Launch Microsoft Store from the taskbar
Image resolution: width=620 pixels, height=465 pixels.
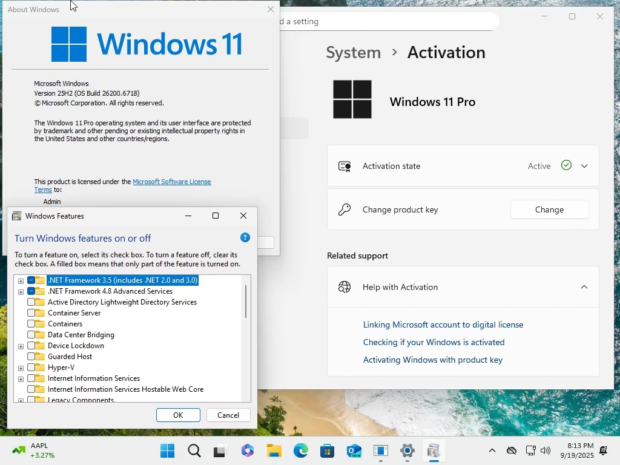(328, 451)
